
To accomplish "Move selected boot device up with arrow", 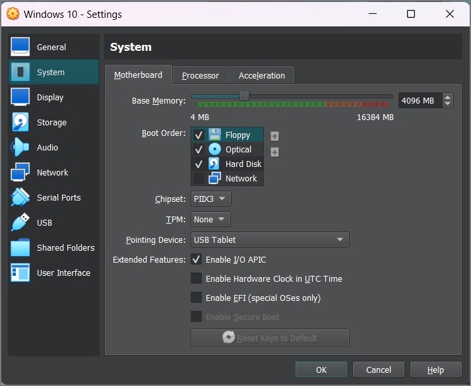I will [x=274, y=136].
